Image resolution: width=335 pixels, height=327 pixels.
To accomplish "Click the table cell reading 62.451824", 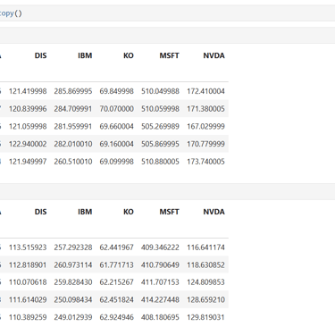I will pos(116,299).
